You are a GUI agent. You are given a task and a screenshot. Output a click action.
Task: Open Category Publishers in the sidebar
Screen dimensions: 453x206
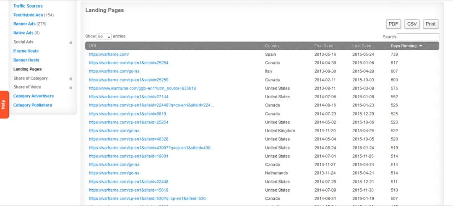(33, 105)
